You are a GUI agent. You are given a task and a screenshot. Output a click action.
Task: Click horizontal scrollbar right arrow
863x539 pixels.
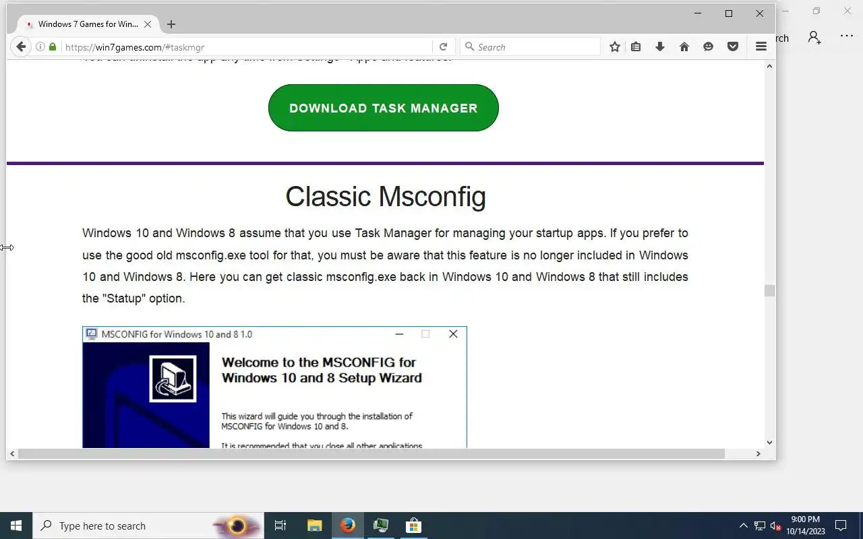coord(758,454)
